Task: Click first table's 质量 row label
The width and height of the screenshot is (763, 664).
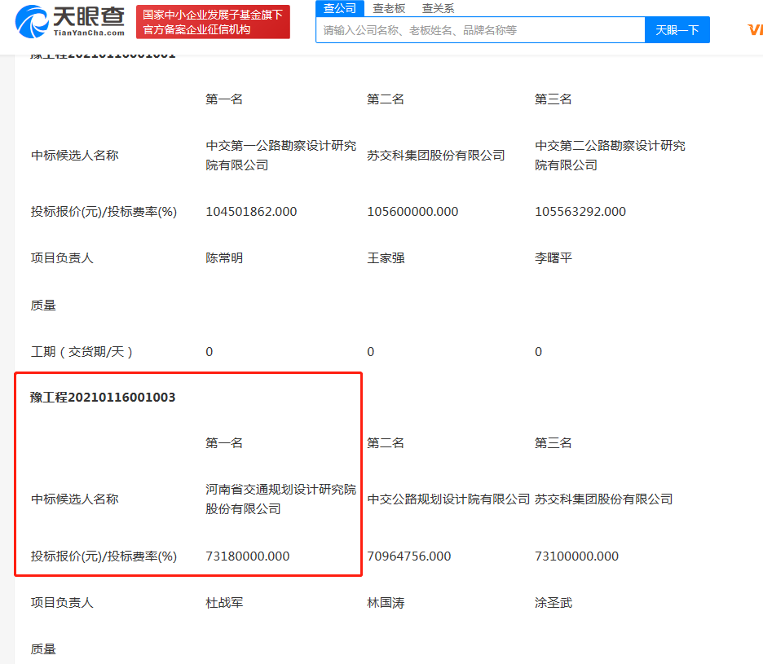Action: pyautogui.click(x=43, y=306)
